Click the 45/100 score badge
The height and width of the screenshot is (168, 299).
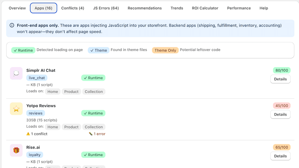(282, 106)
